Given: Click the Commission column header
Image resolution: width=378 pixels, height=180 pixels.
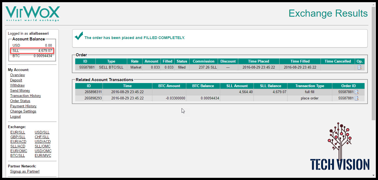Looking at the screenshot, I should point(203,61).
